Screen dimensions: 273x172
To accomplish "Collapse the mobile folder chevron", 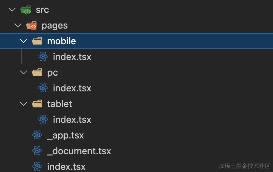I will [24, 41].
